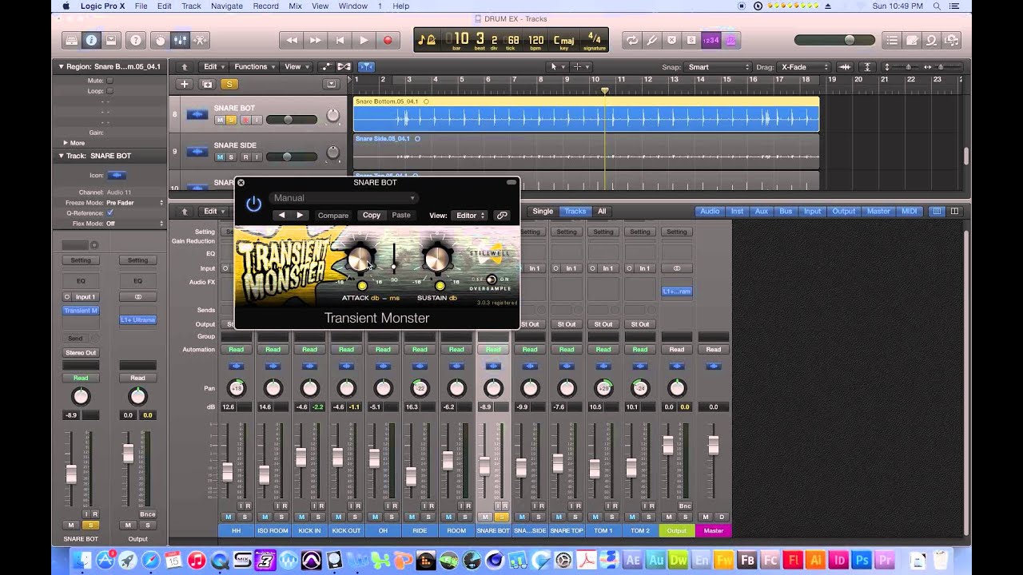Open tracks area Functions menu

[x=254, y=67]
